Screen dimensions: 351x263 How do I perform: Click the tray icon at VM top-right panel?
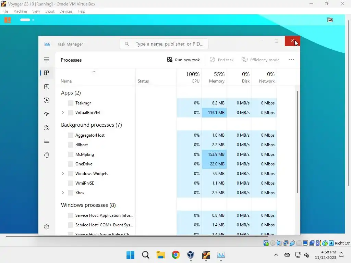(x=330, y=20)
